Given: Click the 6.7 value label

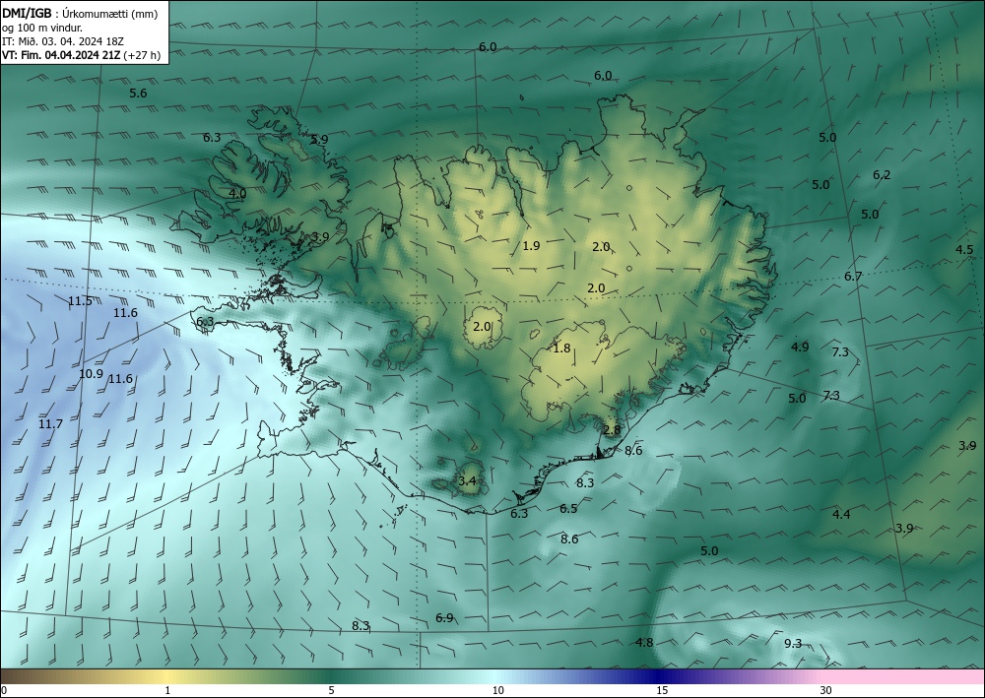Looking at the screenshot, I should point(853,277).
